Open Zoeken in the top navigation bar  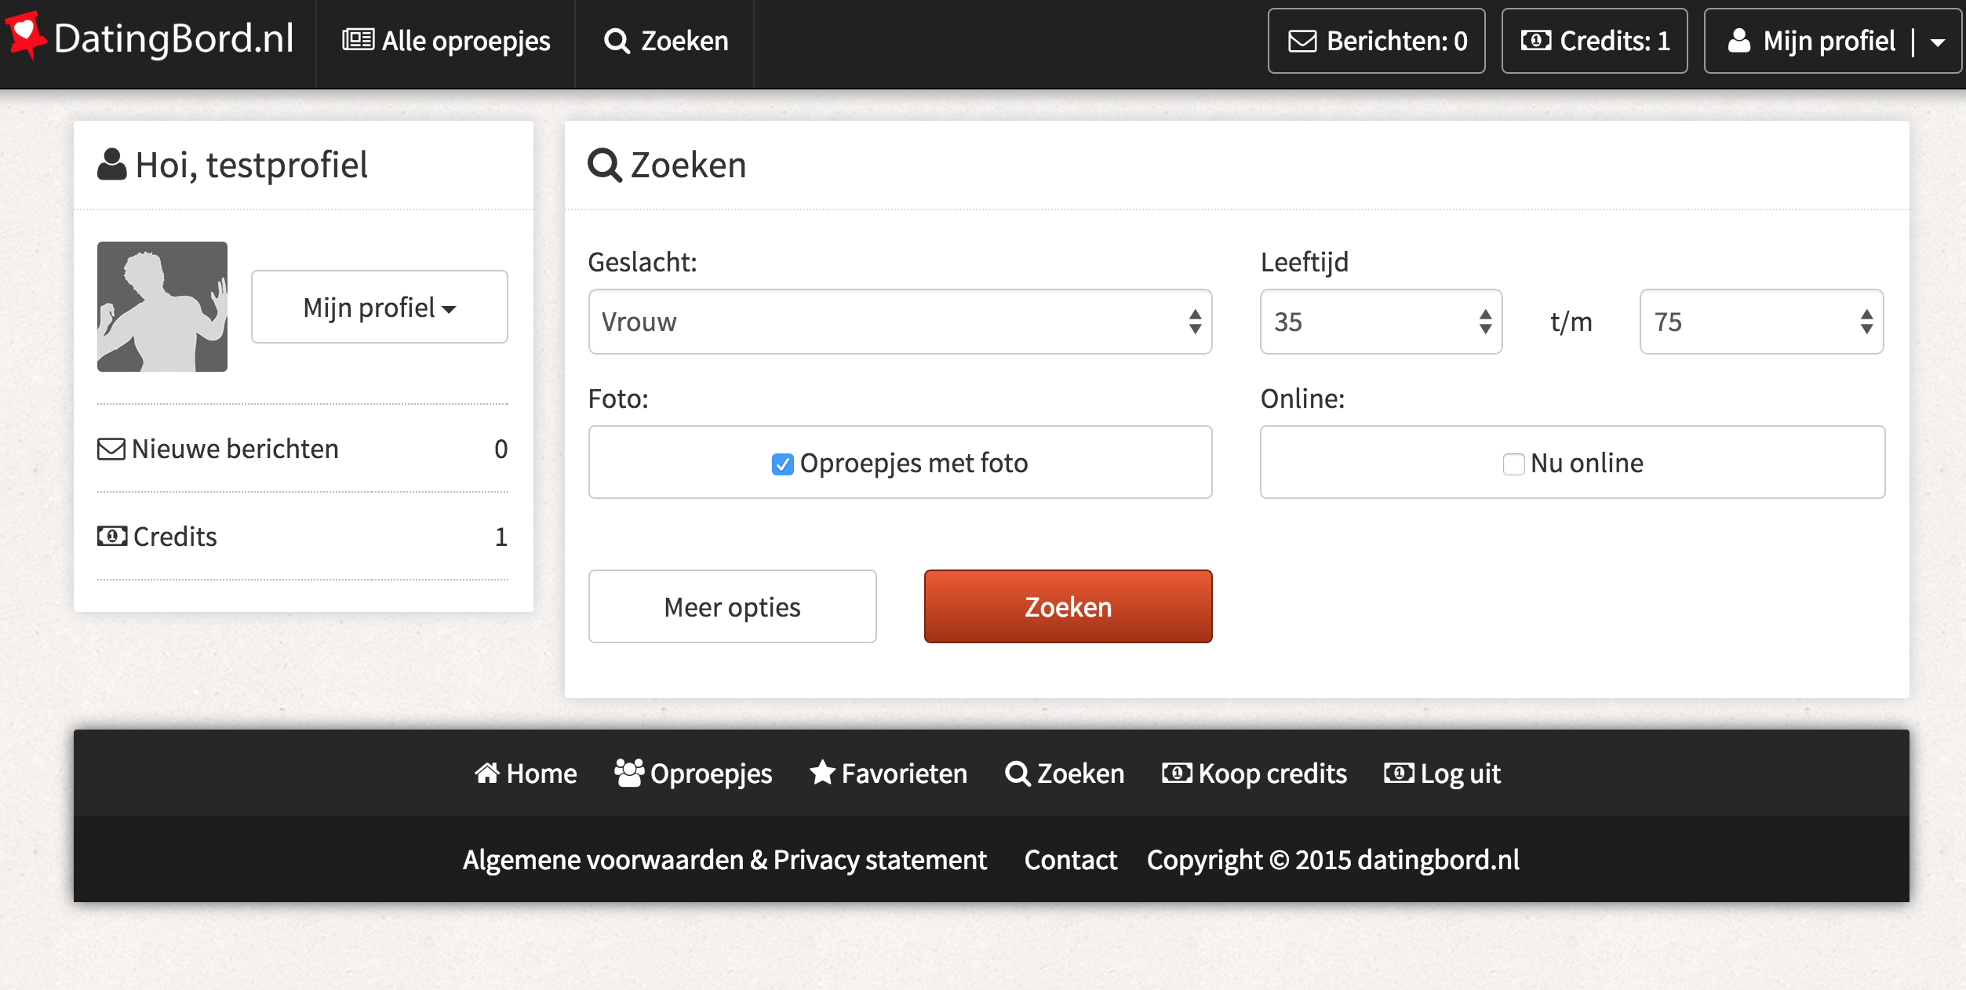point(665,41)
